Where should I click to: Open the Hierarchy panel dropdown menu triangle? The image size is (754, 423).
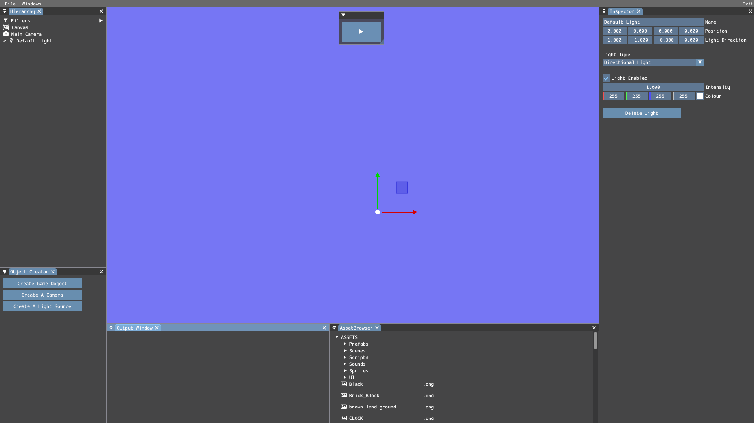click(x=4, y=11)
